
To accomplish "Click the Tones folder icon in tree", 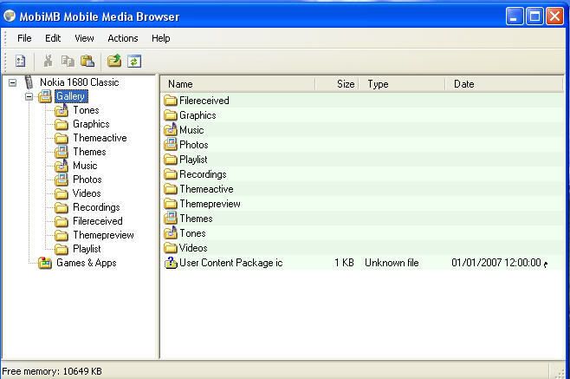I will click(x=62, y=110).
